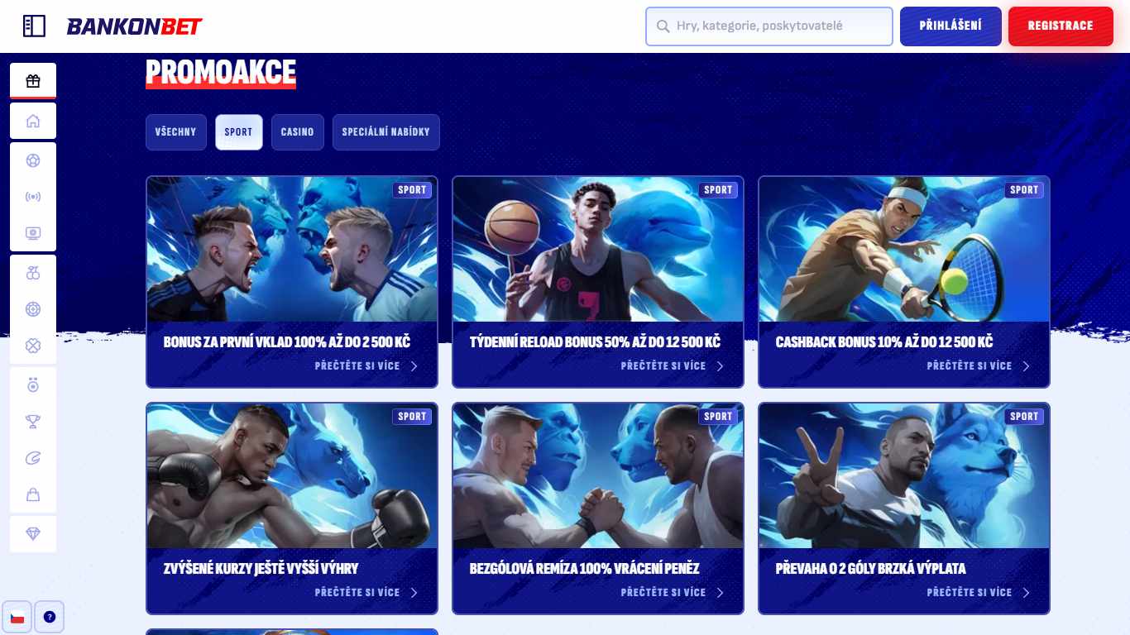Click title Bonus za první vklad 100%
This screenshot has height=635, width=1130.
[x=287, y=342]
